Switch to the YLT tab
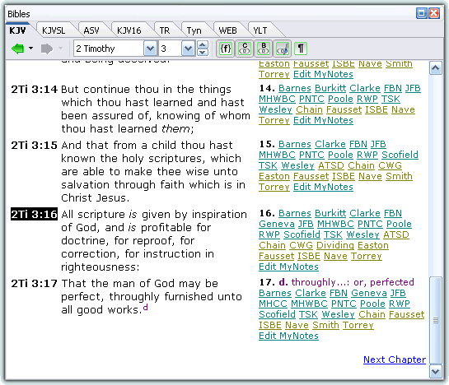 click(x=260, y=30)
